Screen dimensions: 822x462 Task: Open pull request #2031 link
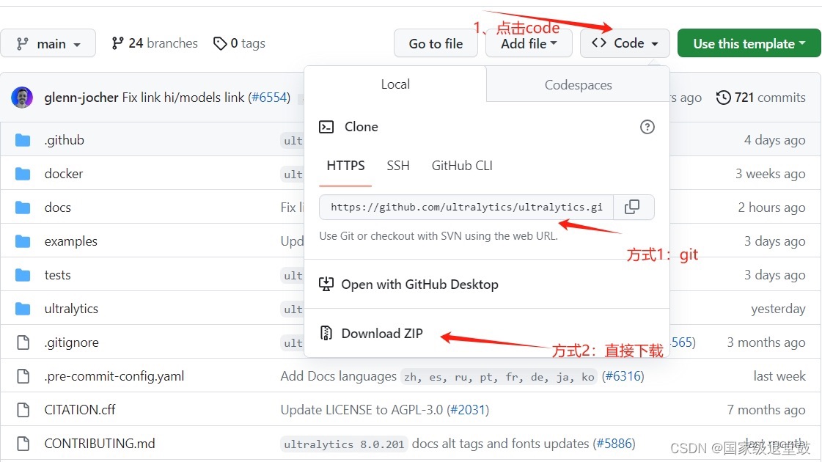(468, 409)
